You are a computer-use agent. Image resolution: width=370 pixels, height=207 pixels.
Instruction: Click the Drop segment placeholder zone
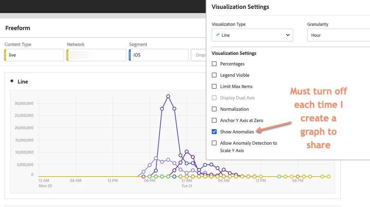pos(198,55)
